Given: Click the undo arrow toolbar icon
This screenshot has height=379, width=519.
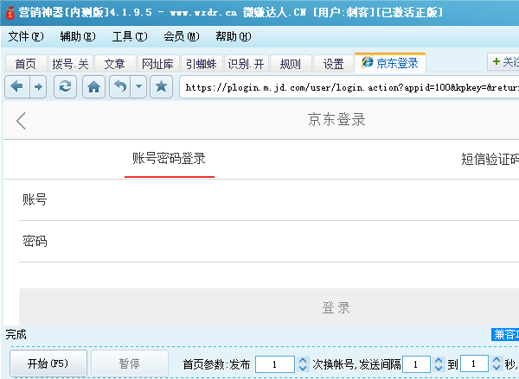Looking at the screenshot, I should click(x=120, y=86).
